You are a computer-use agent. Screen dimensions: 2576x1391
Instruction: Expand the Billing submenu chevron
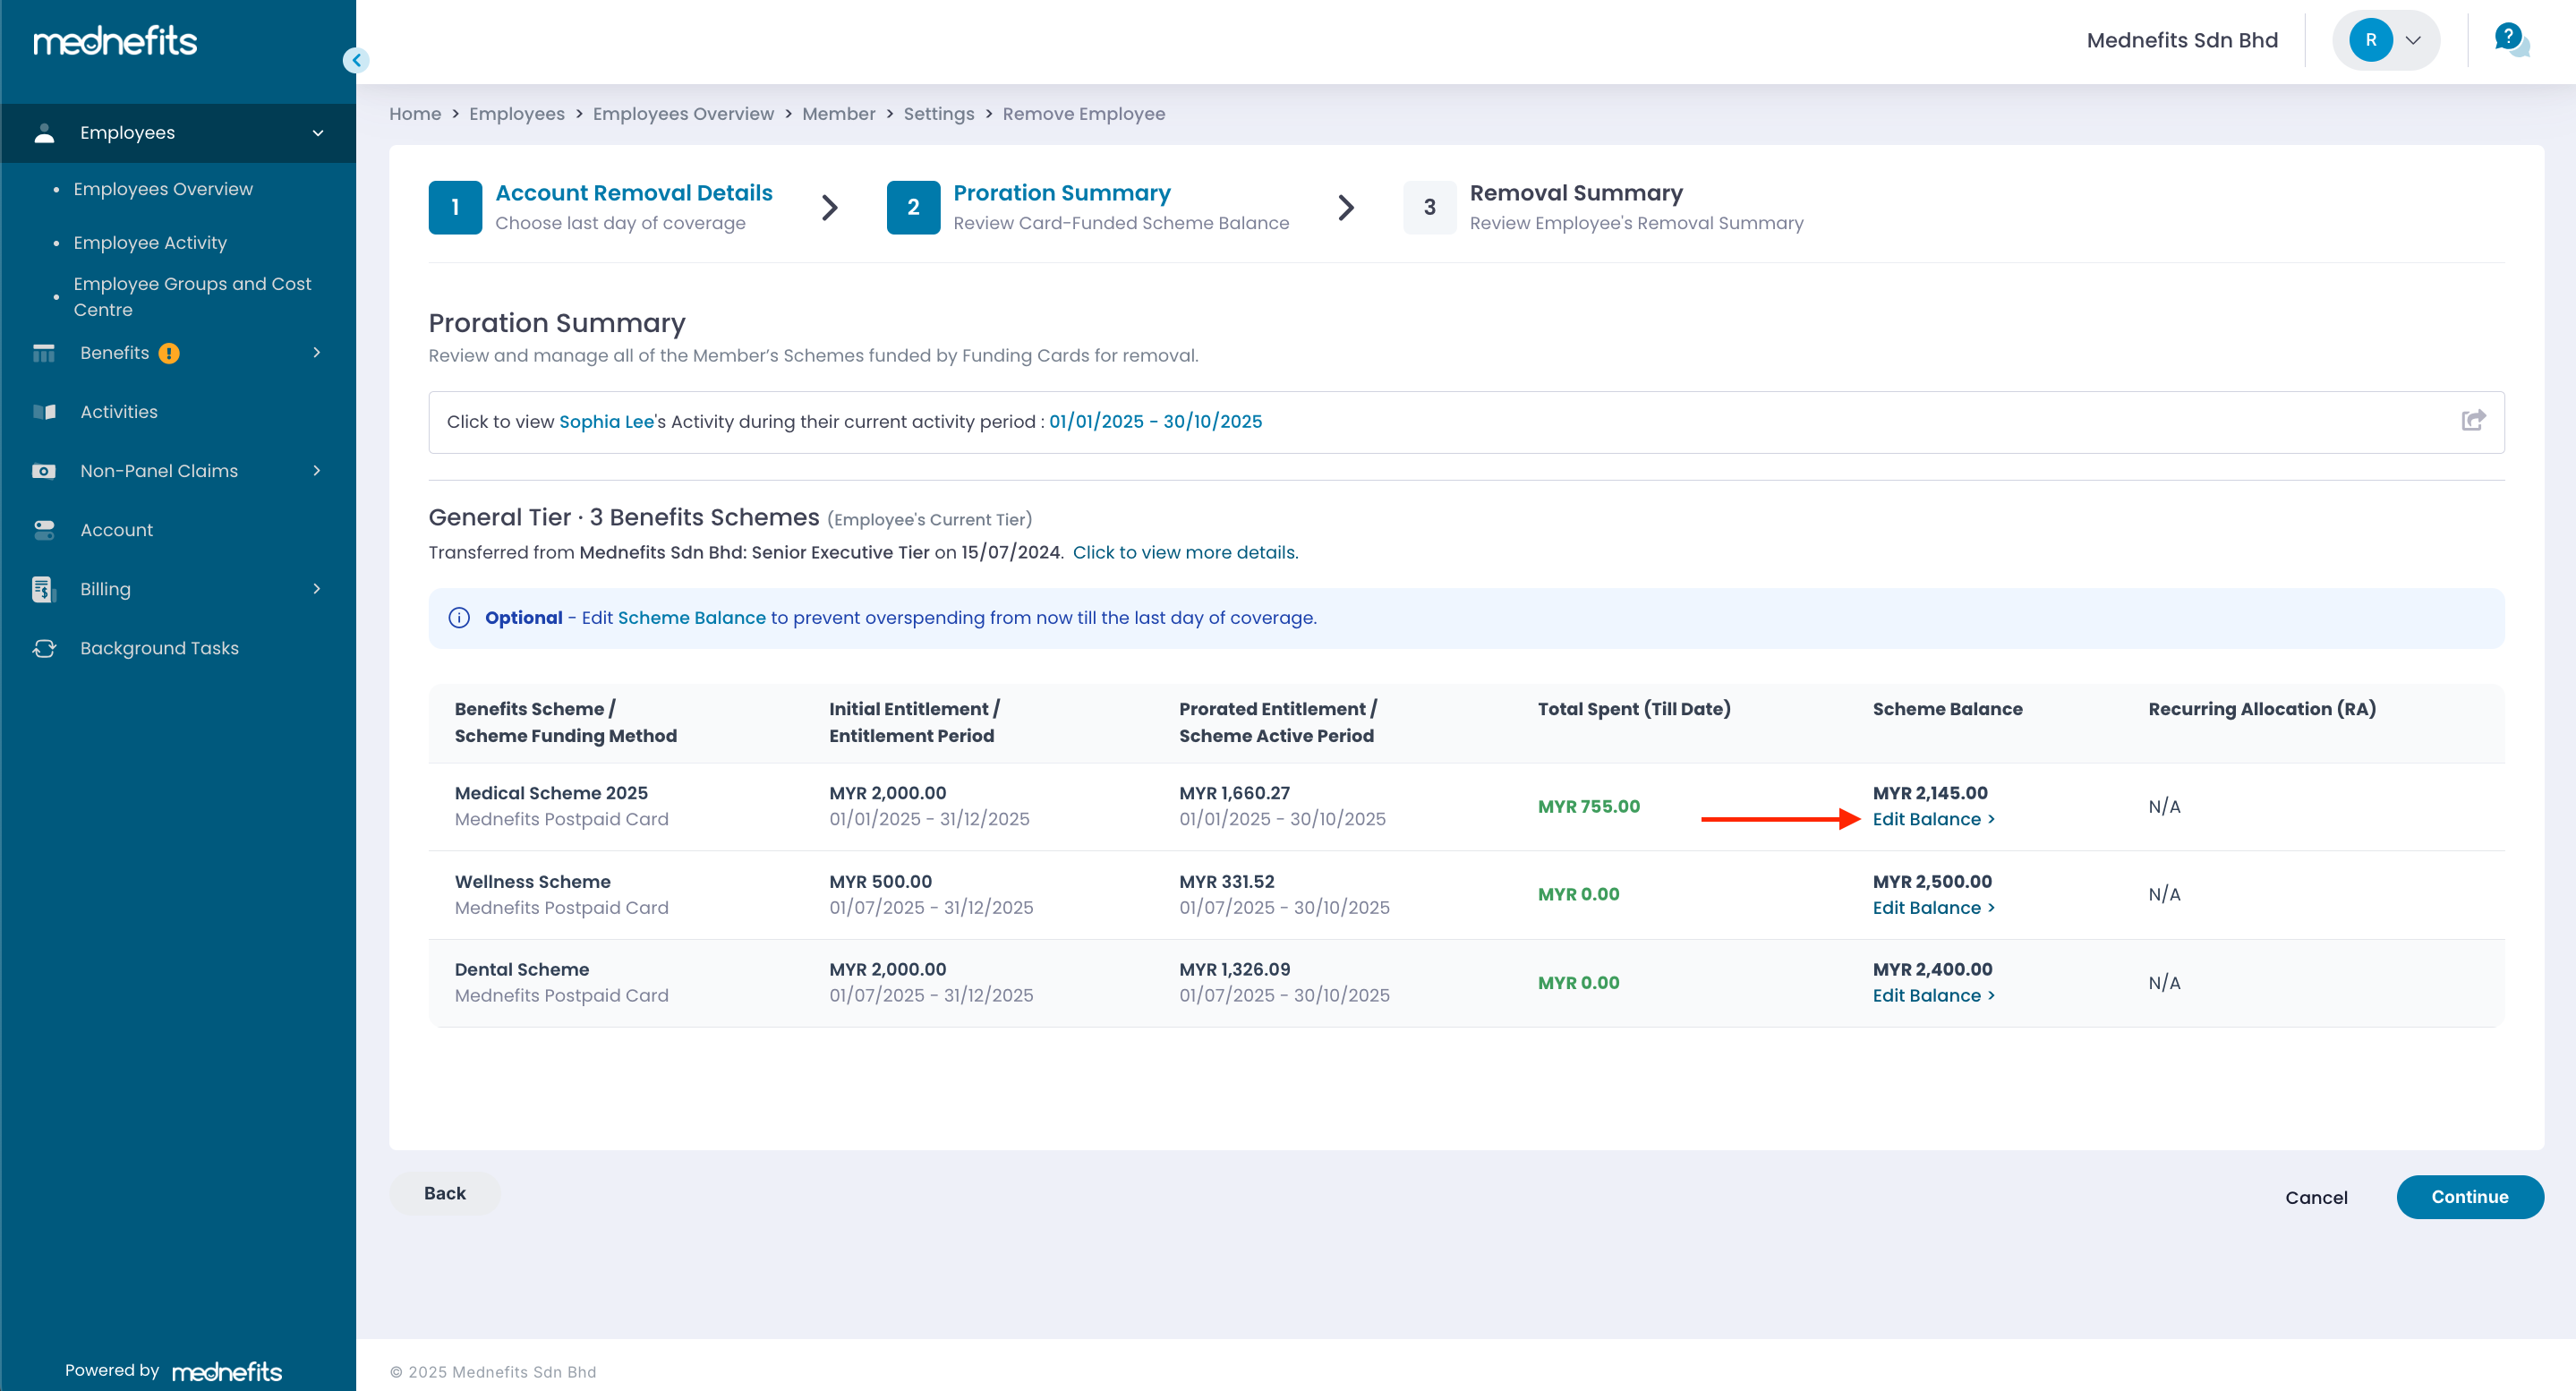pos(317,589)
